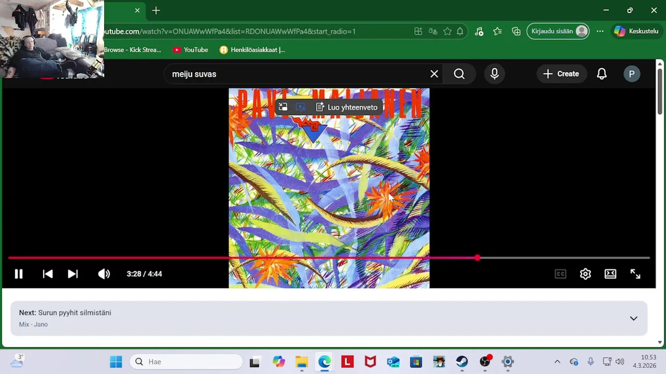Open the media control music icon
The width and height of the screenshot is (666, 374).
[x=479, y=31]
